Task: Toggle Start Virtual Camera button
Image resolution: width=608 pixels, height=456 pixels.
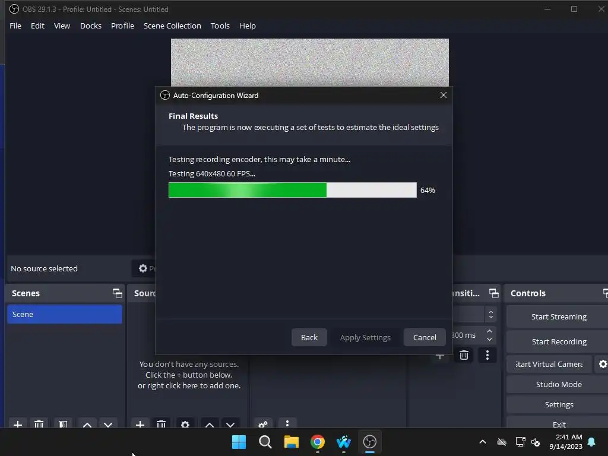Action: (549, 364)
